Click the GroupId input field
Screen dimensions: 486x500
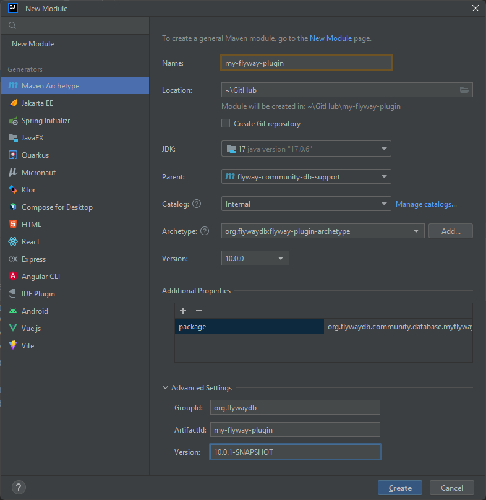295,407
